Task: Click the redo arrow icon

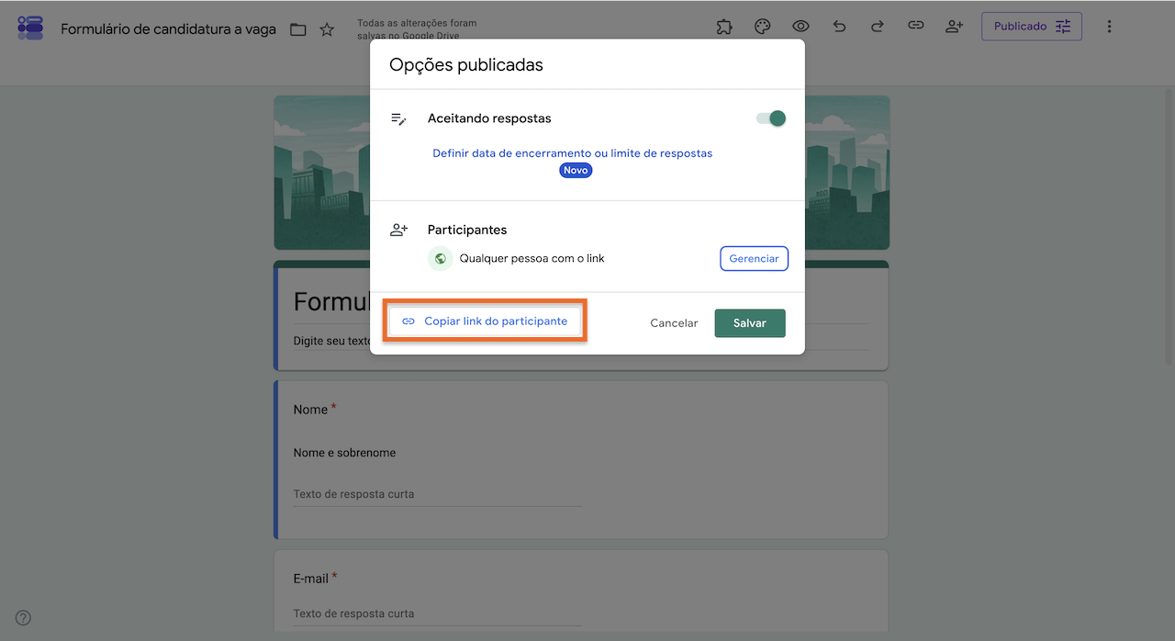Action: pyautogui.click(x=878, y=27)
